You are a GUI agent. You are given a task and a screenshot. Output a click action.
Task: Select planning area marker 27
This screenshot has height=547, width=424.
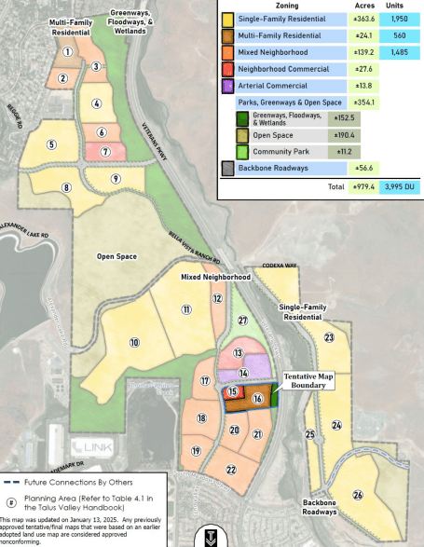click(x=242, y=321)
